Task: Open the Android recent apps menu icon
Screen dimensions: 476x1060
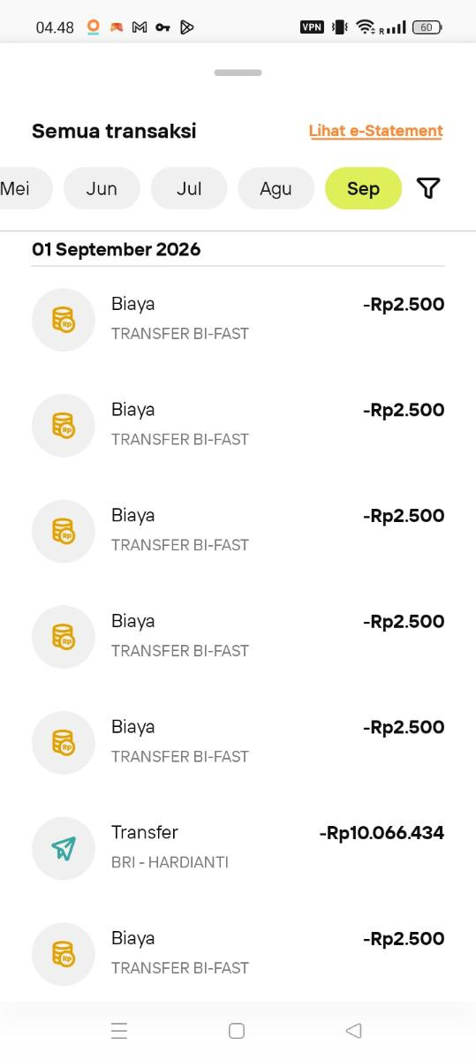Action: (119, 1030)
